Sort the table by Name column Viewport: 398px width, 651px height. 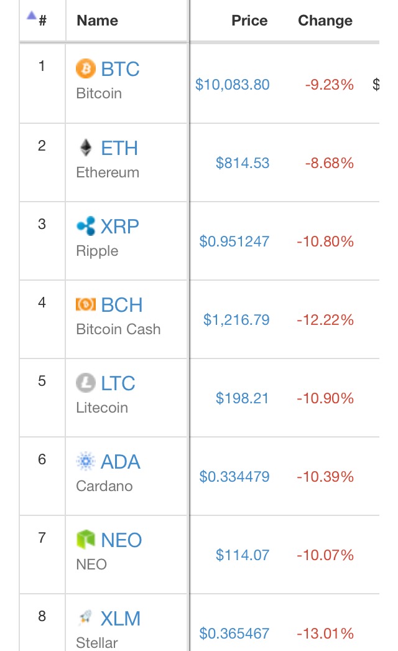97,21
